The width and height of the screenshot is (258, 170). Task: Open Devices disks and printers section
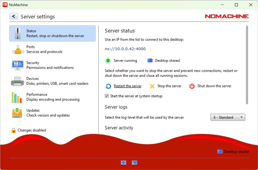(x=52, y=81)
